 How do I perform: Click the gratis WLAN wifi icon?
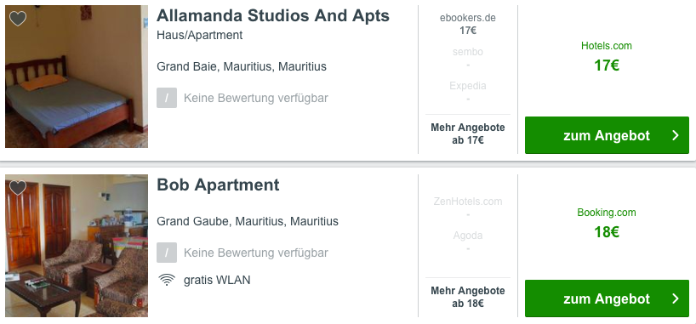(167, 280)
